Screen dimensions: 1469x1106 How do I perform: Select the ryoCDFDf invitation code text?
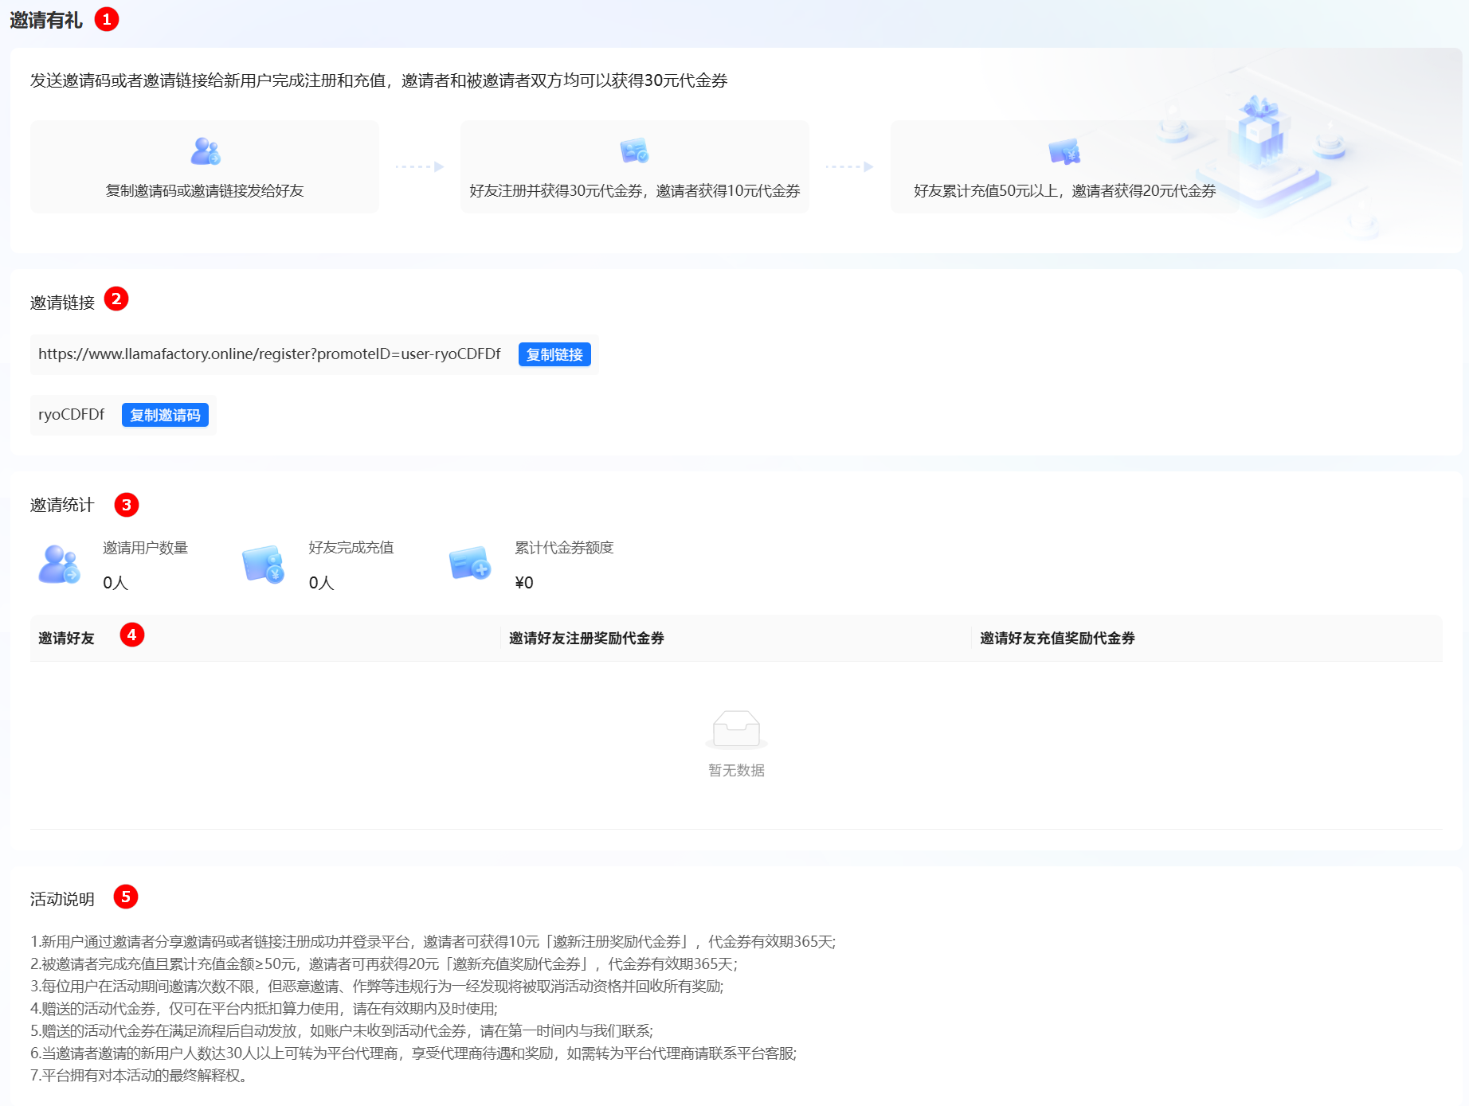coord(72,415)
